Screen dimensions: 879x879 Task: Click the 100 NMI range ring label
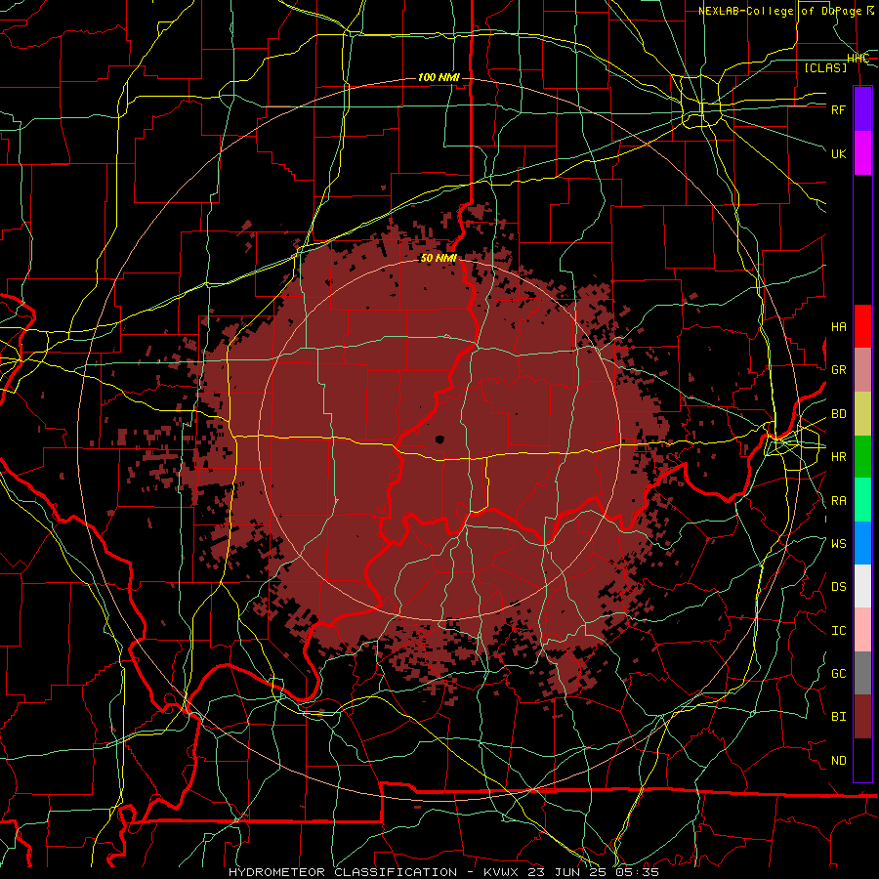coord(439,77)
